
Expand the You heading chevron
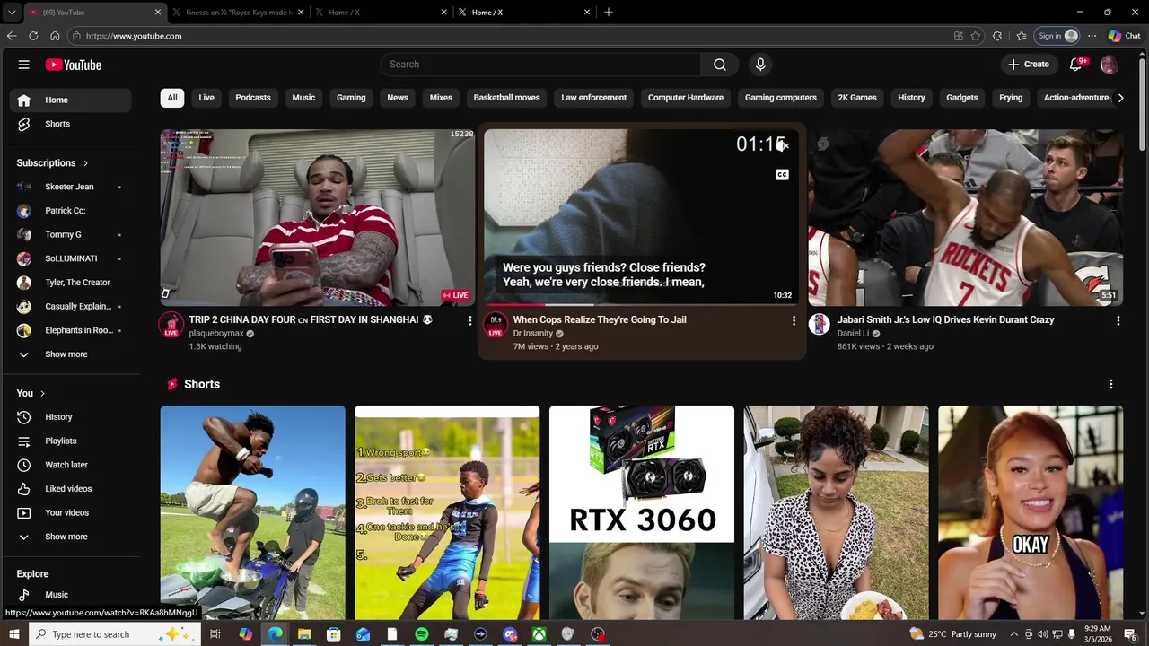(x=42, y=393)
